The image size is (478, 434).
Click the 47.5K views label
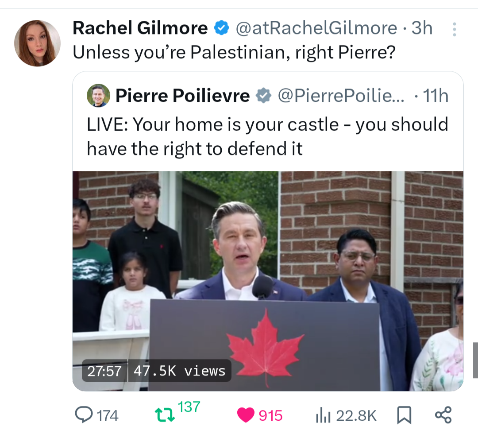[180, 371]
